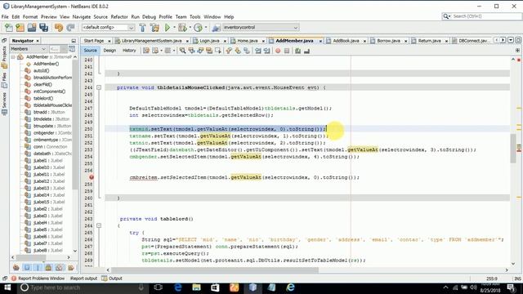The height and width of the screenshot is (294, 523).
Task: Click the Find Selection magnifier icon
Action: 182,51
